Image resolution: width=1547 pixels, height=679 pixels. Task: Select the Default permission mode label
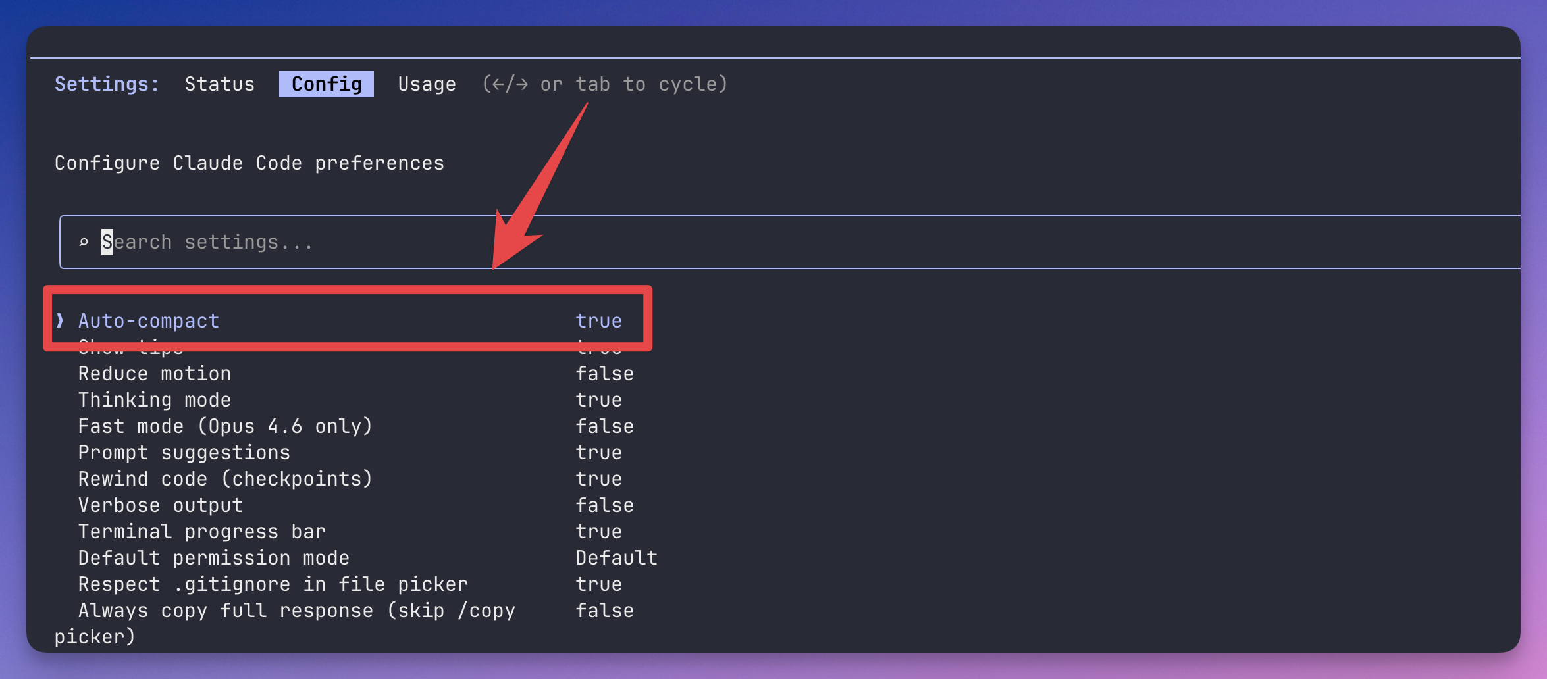[213, 558]
